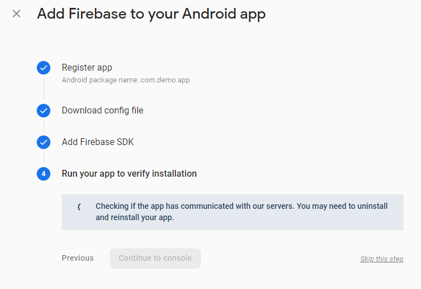Screen dimensions: 421x289
Task: Expand the Register app step
Action: pos(87,68)
